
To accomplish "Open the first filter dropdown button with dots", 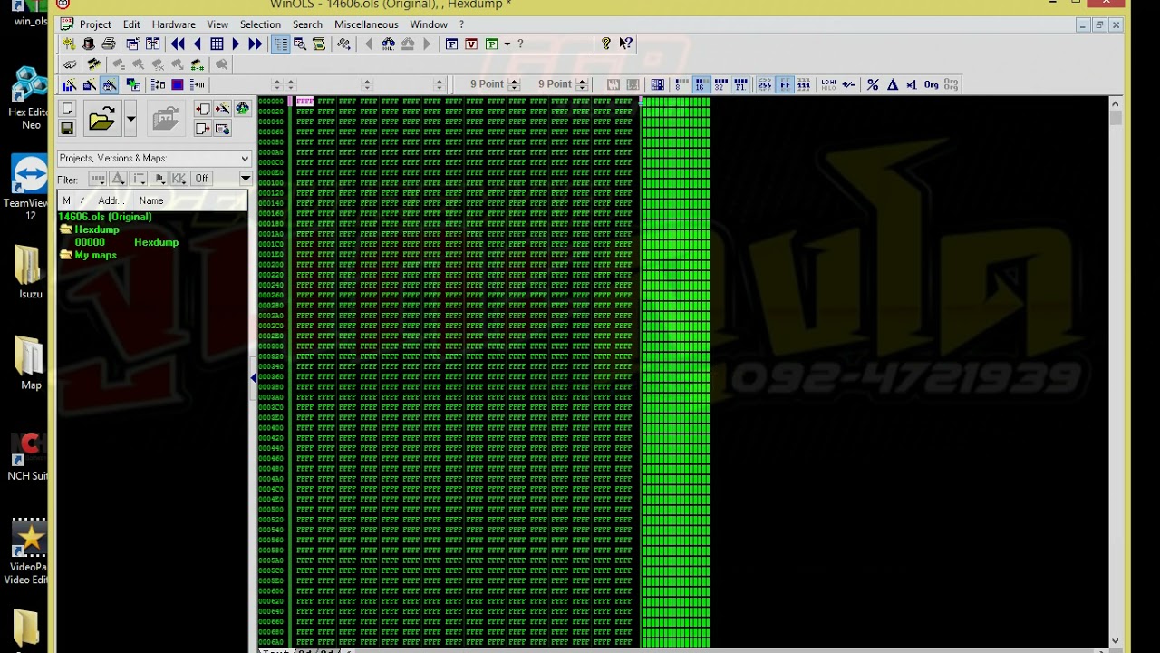I will (97, 179).
